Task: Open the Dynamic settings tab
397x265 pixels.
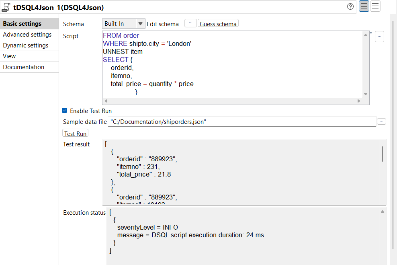Action: click(x=25, y=45)
